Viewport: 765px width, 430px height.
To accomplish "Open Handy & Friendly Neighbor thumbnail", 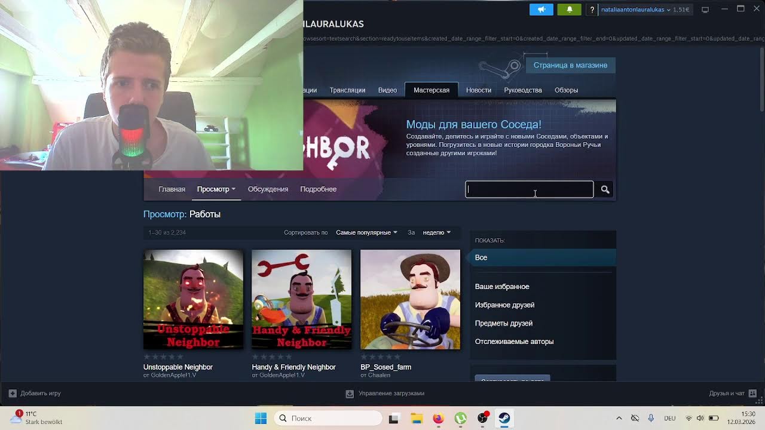I will click(302, 299).
